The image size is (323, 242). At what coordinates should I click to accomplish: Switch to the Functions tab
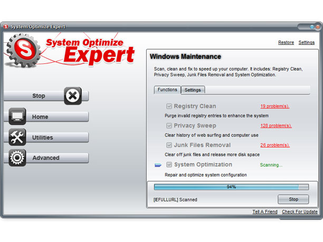coord(167,90)
